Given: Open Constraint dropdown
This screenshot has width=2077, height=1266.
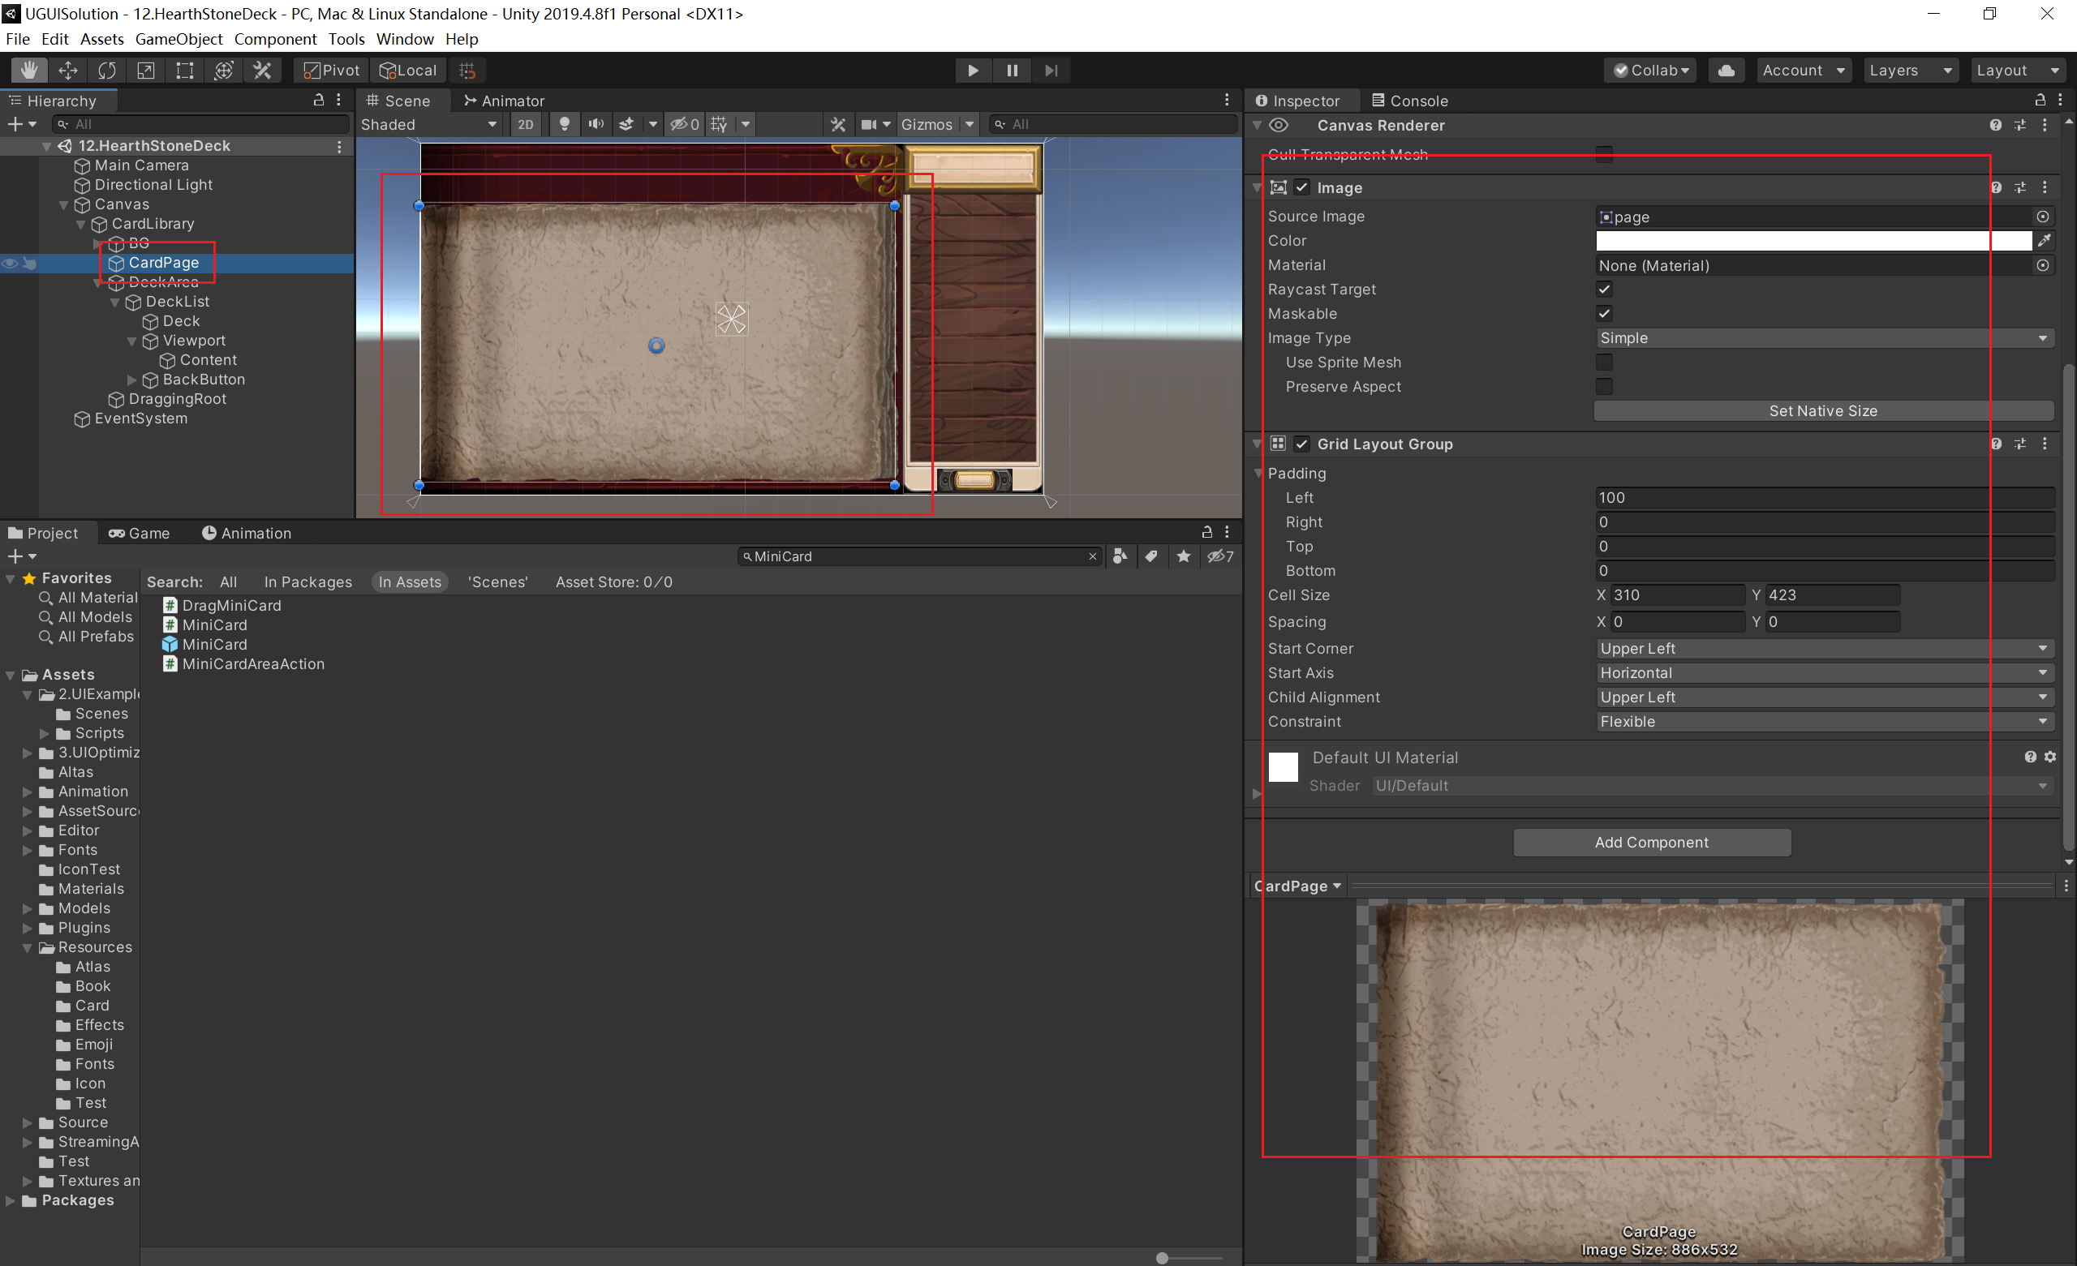Looking at the screenshot, I should coord(1824,723).
